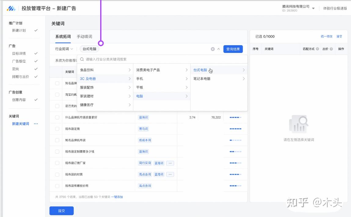The height and width of the screenshot is (217, 351).
Task: Click the help icon next to 出价
Action: 331,49
